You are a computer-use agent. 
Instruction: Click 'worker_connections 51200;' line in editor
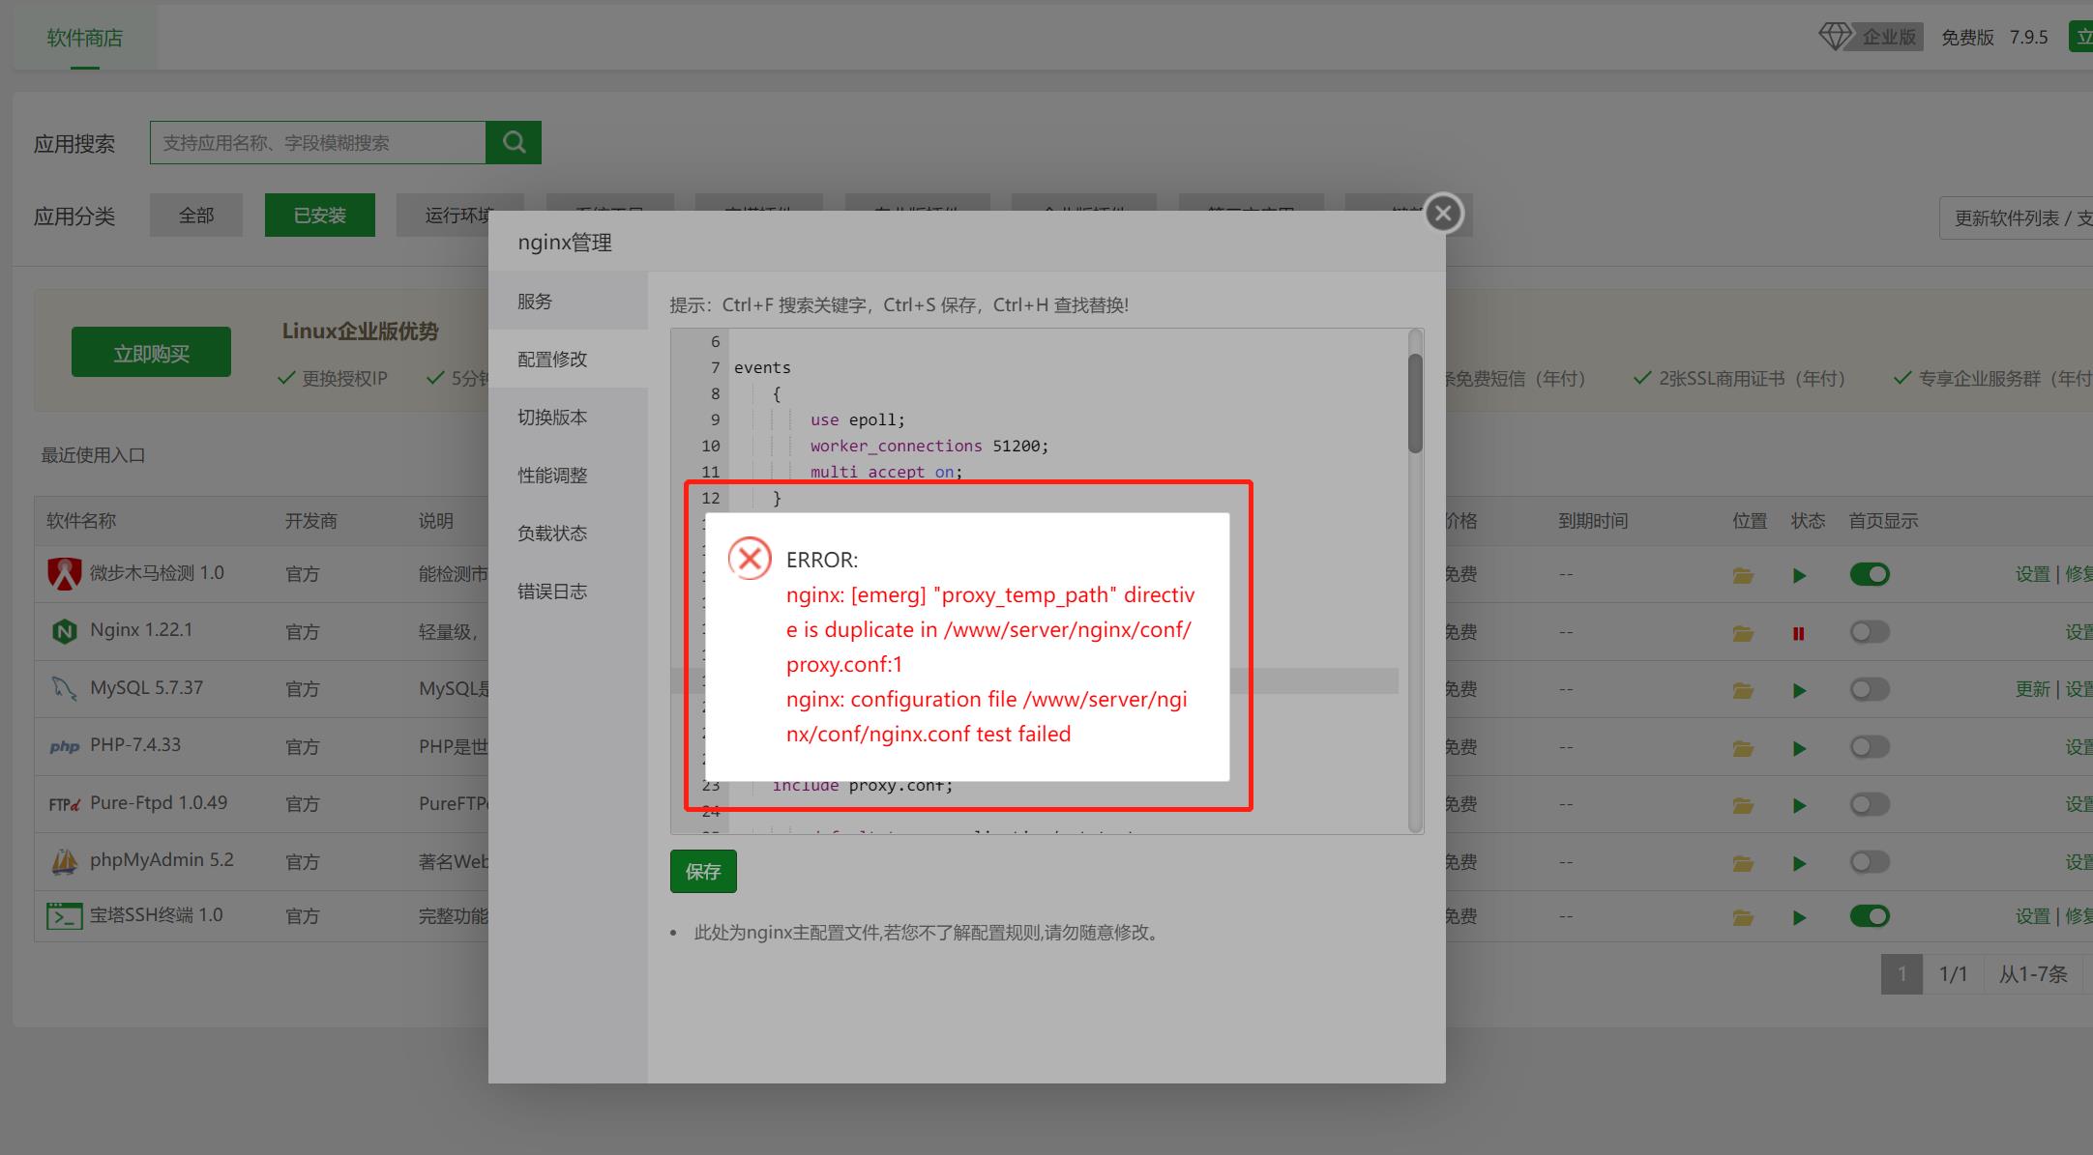(x=929, y=447)
